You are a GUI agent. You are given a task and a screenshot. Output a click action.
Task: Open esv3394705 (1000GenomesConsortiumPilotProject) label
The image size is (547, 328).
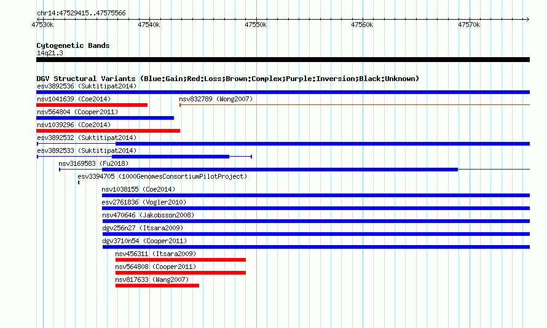(x=162, y=176)
